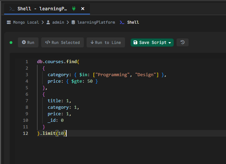
Task: Click Run Selected button
Action: click(x=63, y=42)
